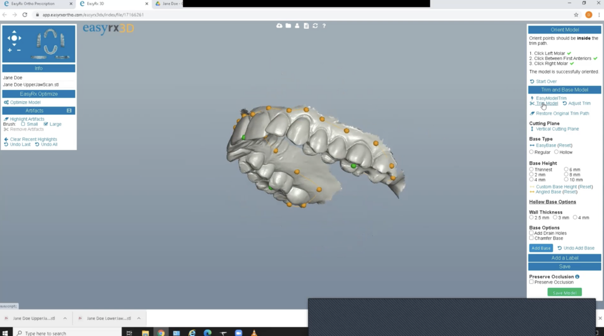The width and height of the screenshot is (604, 336).
Task: Check the Add Drain Holes option
Action: (x=531, y=233)
